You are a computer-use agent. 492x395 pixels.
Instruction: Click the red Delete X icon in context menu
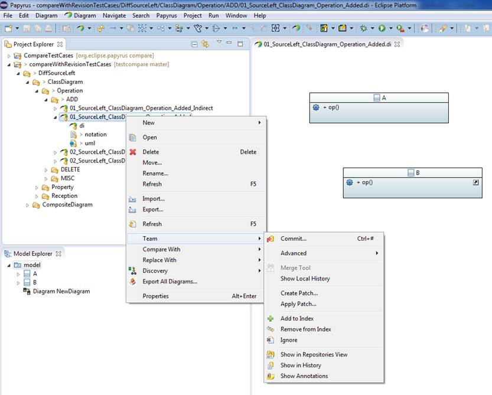point(133,152)
